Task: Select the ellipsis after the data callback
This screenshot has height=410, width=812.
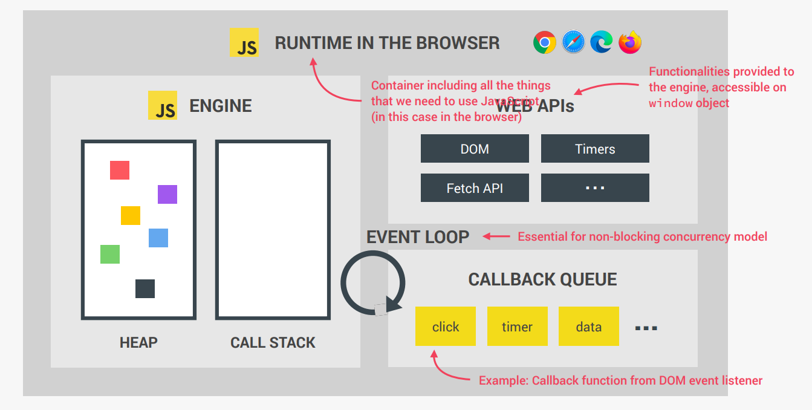Action: coord(645,326)
